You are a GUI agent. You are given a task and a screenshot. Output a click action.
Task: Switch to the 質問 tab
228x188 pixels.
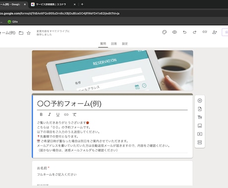[103, 44]
